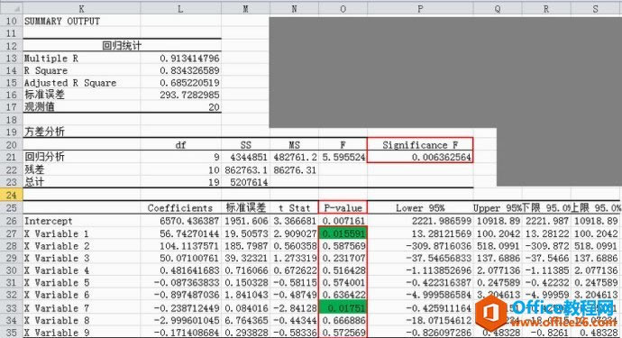Click the Upper 95% header cell

(498, 208)
